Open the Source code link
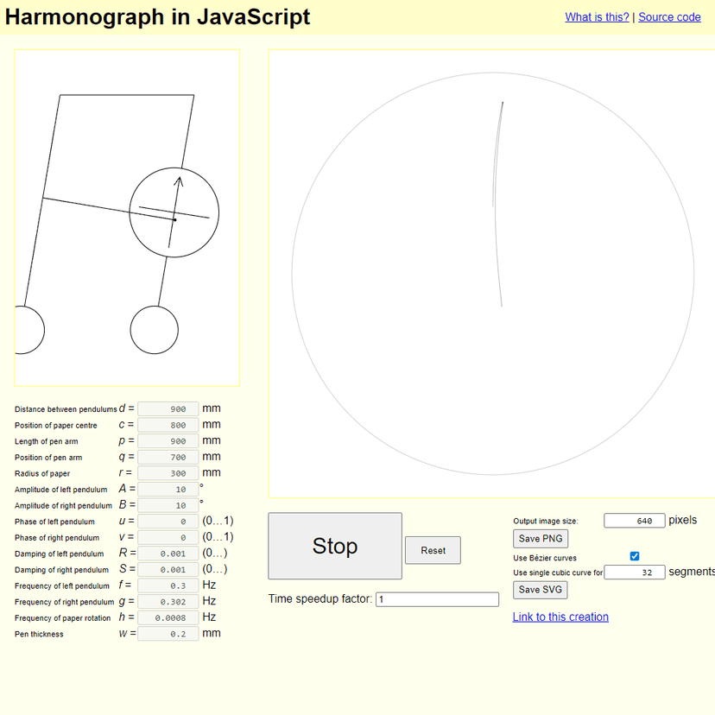 [x=669, y=16]
